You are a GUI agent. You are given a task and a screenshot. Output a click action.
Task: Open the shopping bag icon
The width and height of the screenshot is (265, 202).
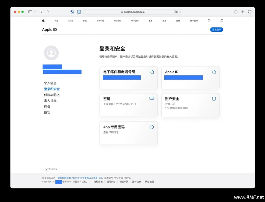coord(222,20)
